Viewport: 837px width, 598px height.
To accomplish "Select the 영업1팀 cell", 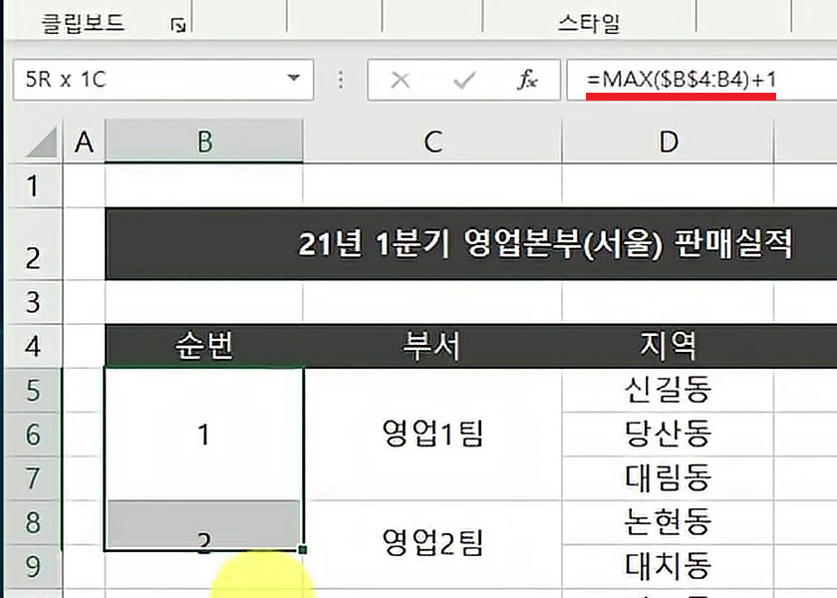I will tap(432, 435).
